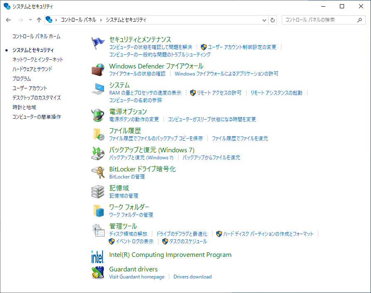The width and height of the screenshot is (371, 293).
Task: Open the Backup and Restore (Windows 7) icon
Action: 98,154
